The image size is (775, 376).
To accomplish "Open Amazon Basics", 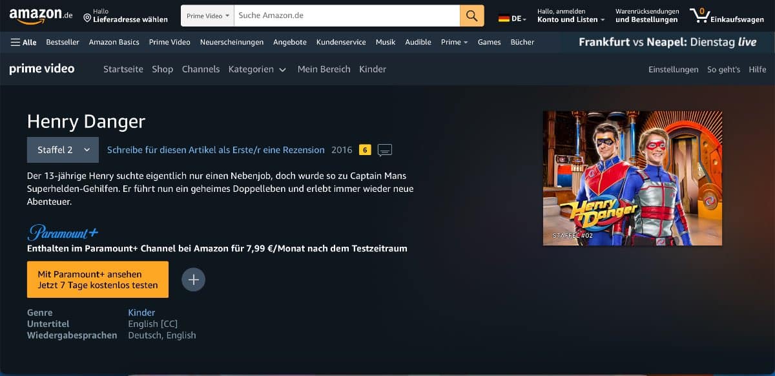I will click(x=114, y=42).
